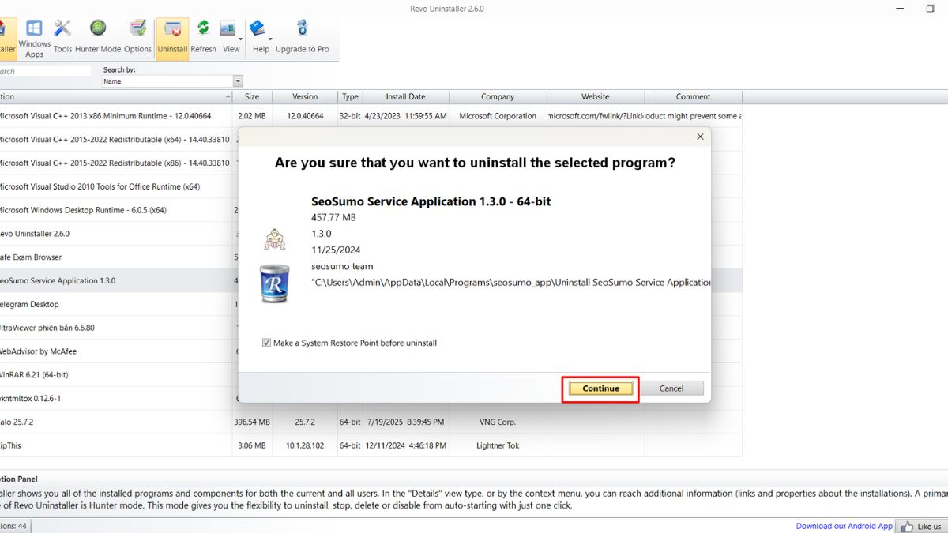The height and width of the screenshot is (533, 948).
Task: Select Visual C++ 2015-2022 Redistributable (x86) row
Action: tap(118, 163)
